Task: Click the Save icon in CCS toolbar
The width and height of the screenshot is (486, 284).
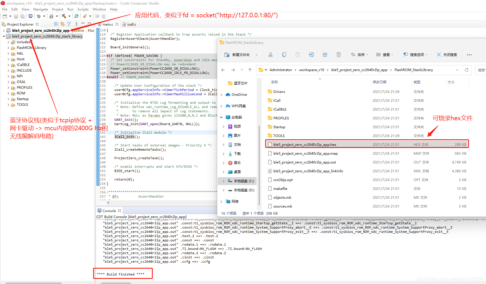Action: tap(16, 16)
